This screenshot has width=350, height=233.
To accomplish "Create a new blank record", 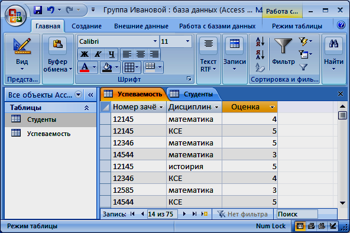I will [x=205, y=214].
